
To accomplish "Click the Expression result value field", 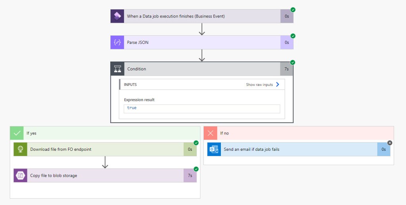I will point(202,108).
